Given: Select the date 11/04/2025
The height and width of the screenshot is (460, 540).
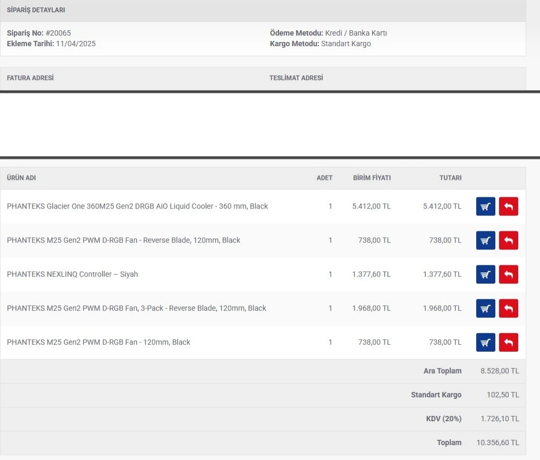Looking at the screenshot, I should coord(76,44).
